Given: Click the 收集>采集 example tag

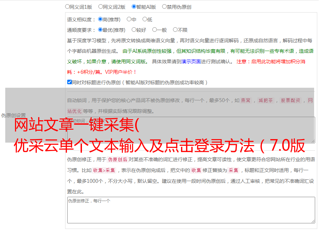Looking at the screenshot, I should point(104,170).
